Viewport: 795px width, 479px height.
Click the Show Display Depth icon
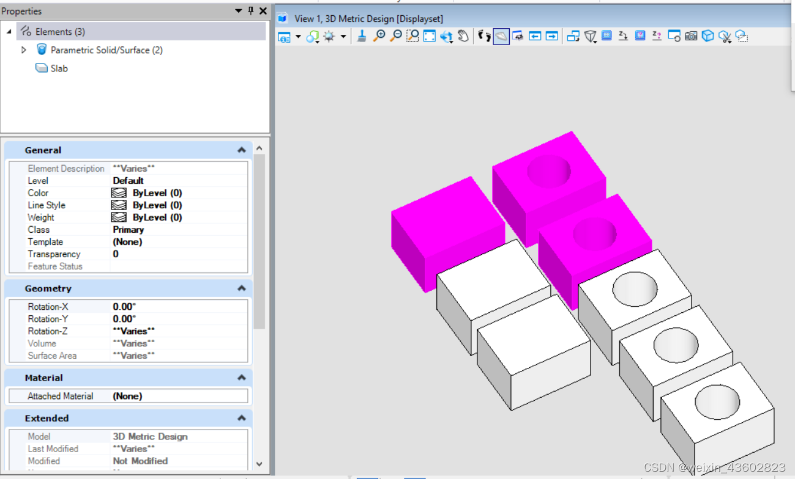tap(640, 36)
